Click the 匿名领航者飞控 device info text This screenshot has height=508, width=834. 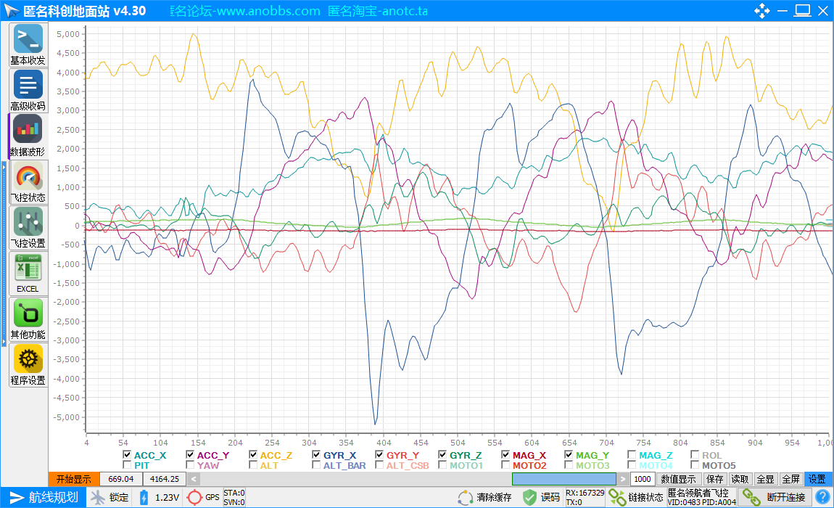698,493
